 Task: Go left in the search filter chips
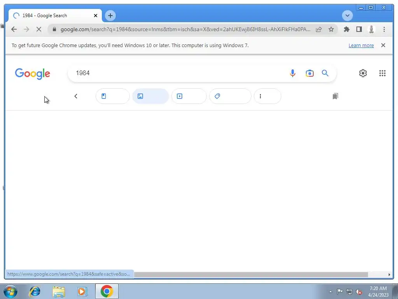76,96
